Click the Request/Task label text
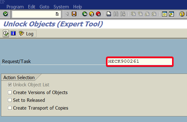The width and height of the screenshot is (187, 122). click(17, 61)
